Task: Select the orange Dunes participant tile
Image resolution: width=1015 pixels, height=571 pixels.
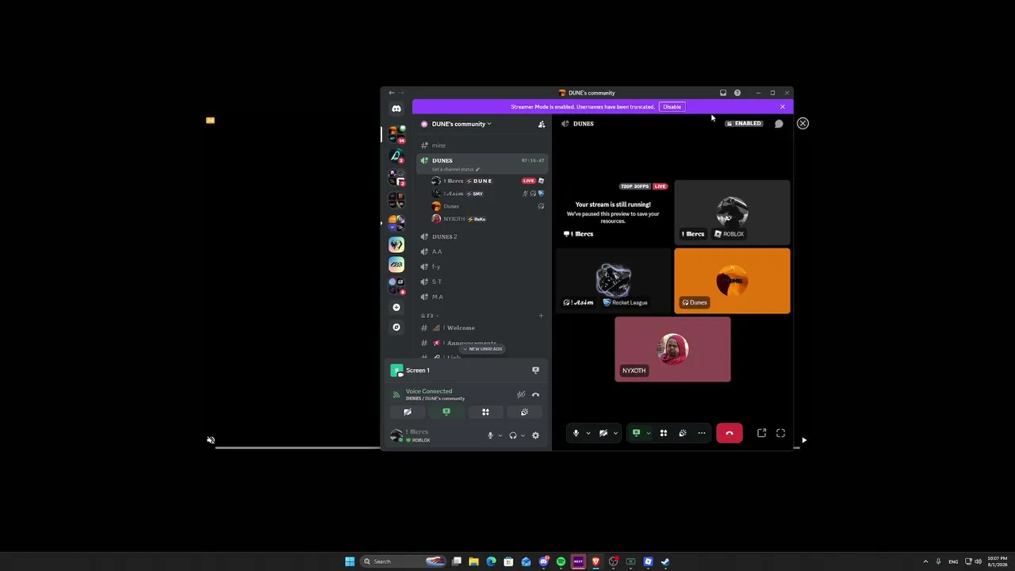Action: [732, 281]
